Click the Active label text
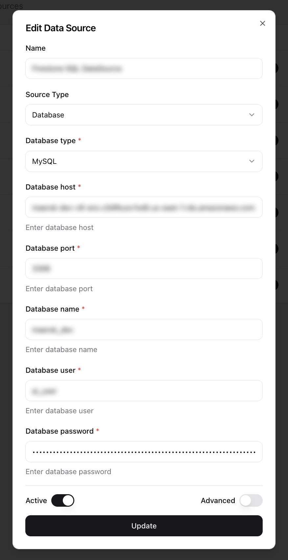The width and height of the screenshot is (288, 560). coord(36,500)
